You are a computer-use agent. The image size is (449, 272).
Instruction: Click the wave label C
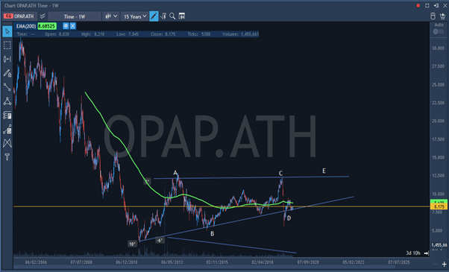click(280, 173)
